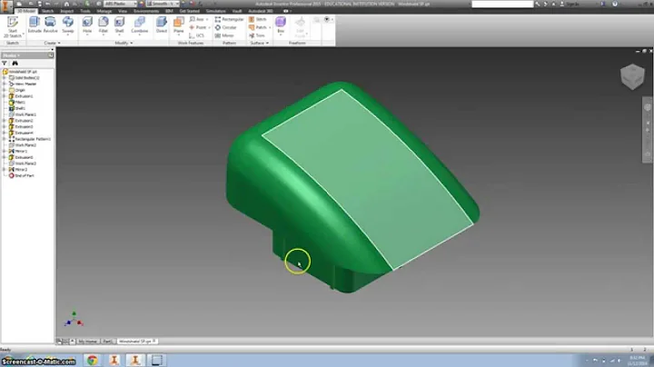Expand the Solid Bodies node
Image resolution: width=654 pixels, height=367 pixels.
pos(5,77)
